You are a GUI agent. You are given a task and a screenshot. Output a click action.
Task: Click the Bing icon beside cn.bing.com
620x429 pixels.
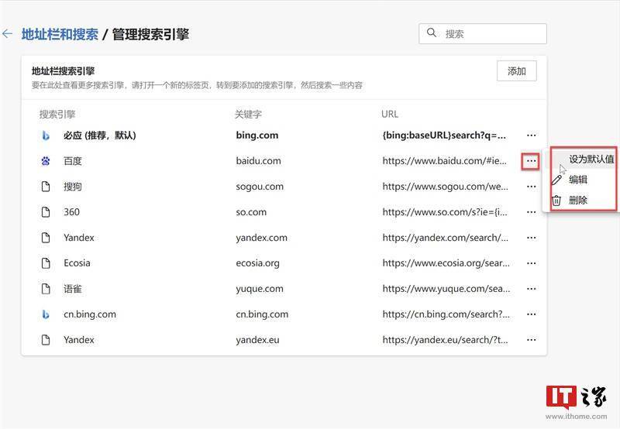[x=46, y=314]
